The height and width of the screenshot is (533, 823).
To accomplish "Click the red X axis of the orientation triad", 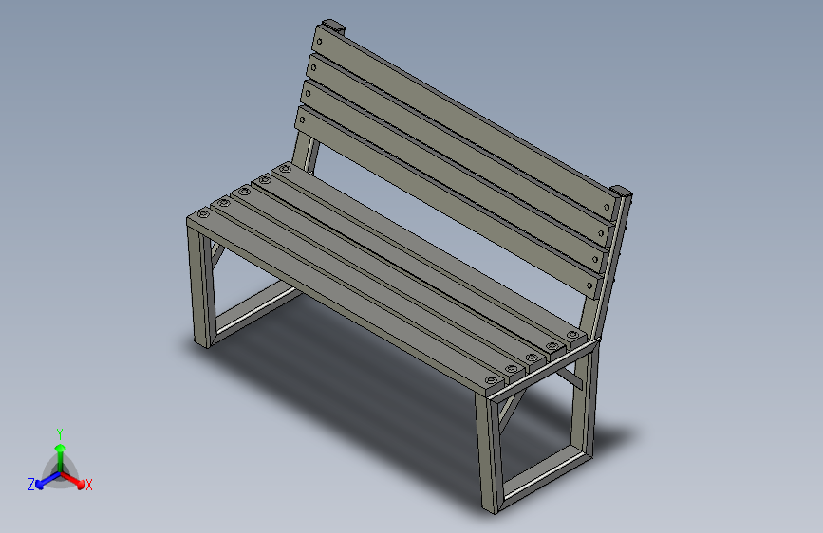I will 73,480.
